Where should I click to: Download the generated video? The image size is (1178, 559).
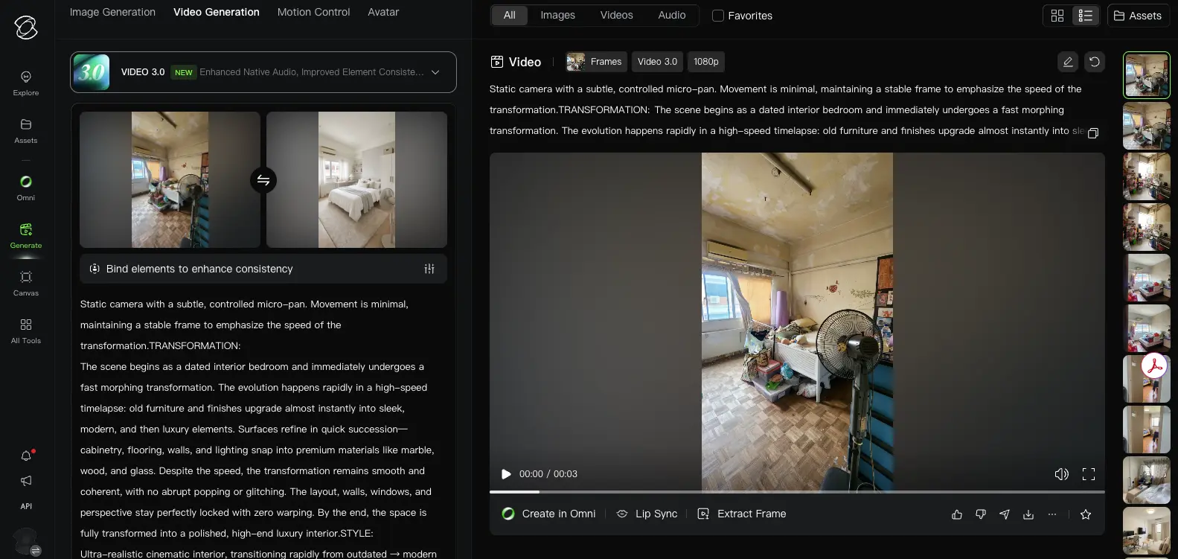(1028, 514)
